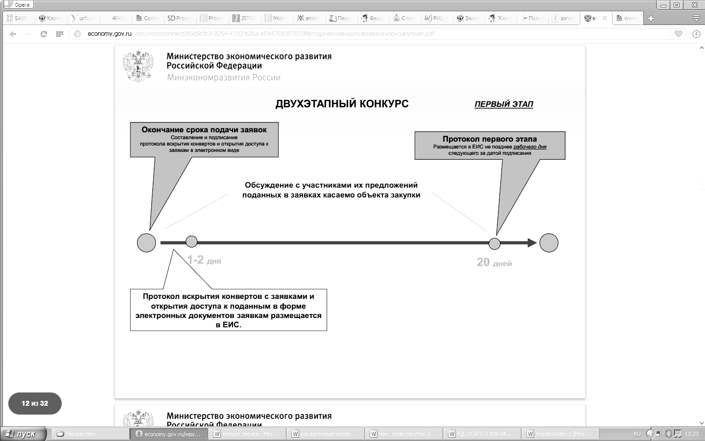Close the active economy tab
The height and width of the screenshot is (441, 705).
(x=605, y=18)
